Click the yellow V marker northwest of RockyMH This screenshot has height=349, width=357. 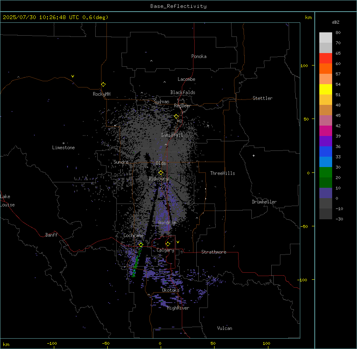(72, 76)
